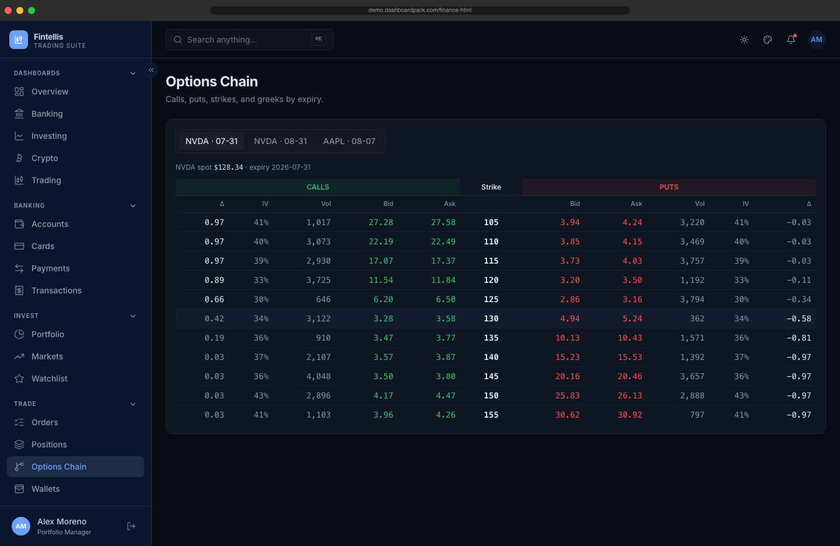Image resolution: width=840 pixels, height=546 pixels.
Task: Click strike 155 cell
Action: pyautogui.click(x=491, y=415)
